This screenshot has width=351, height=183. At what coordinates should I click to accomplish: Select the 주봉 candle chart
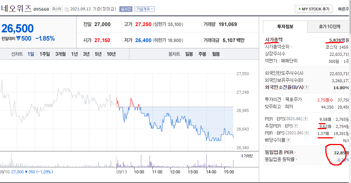[202, 54]
